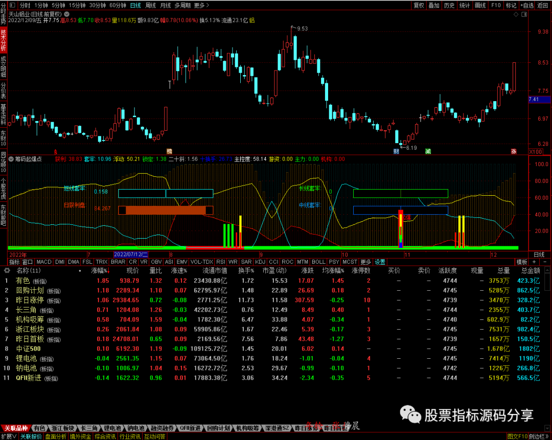Switch chart period to 分时
The width and height of the screenshot is (552, 440).
25,5
